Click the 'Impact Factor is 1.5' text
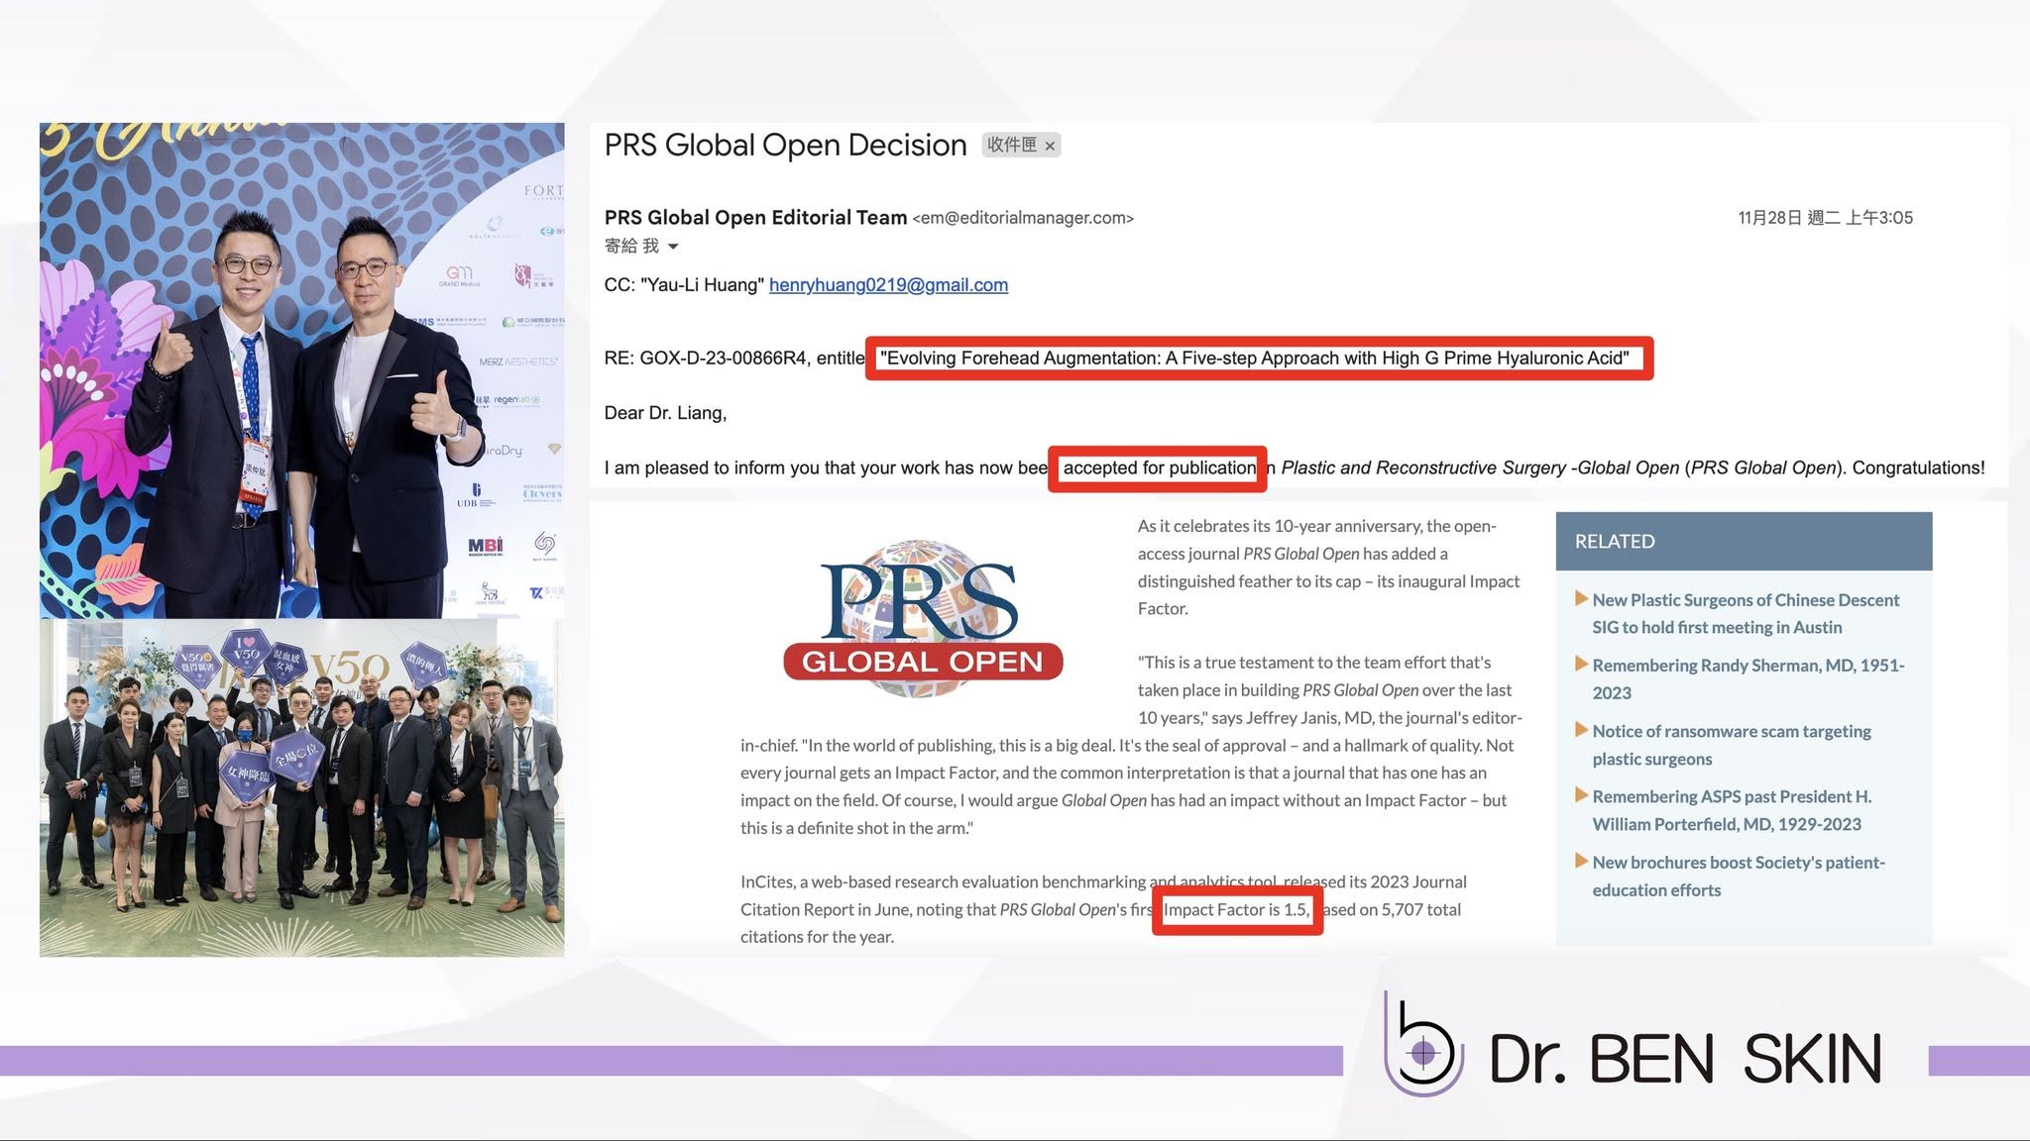 point(1236,909)
